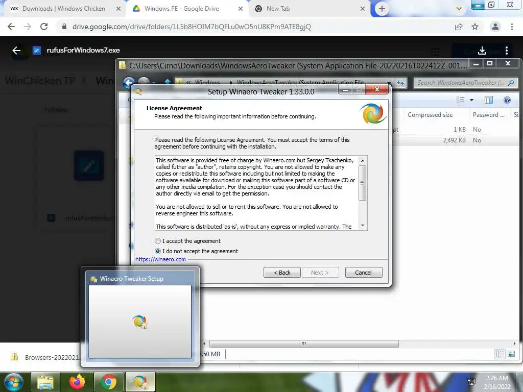Viewport: 523px width, 392px height.
Task: Launch Firefox from the taskbar
Action: click(x=77, y=382)
